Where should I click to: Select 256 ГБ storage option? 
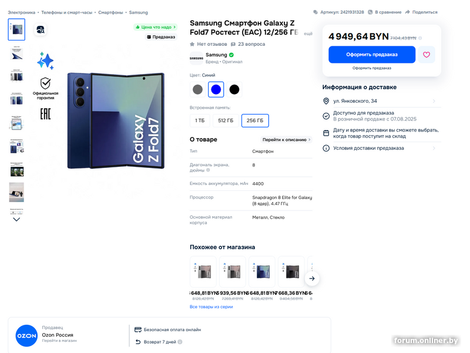tap(255, 121)
